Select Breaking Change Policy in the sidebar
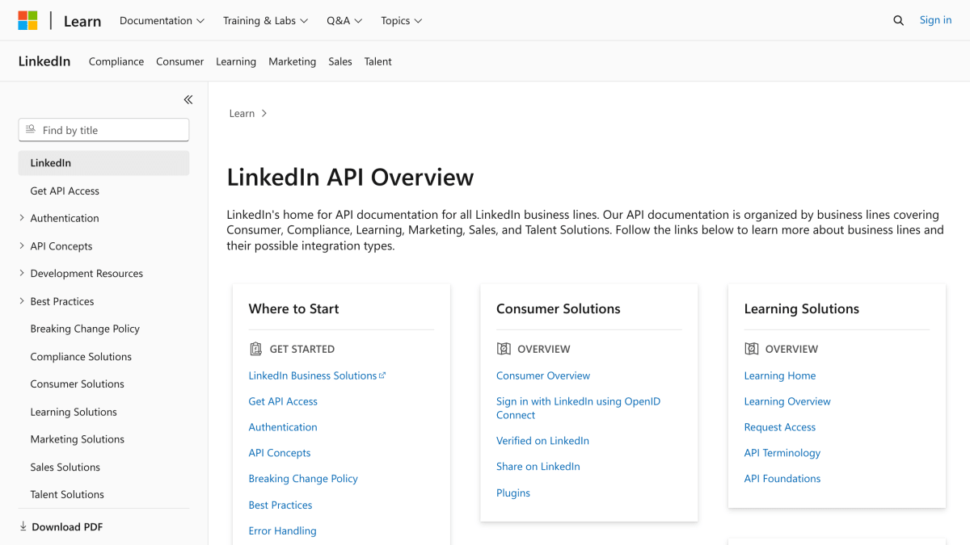970x545 pixels. (85, 329)
